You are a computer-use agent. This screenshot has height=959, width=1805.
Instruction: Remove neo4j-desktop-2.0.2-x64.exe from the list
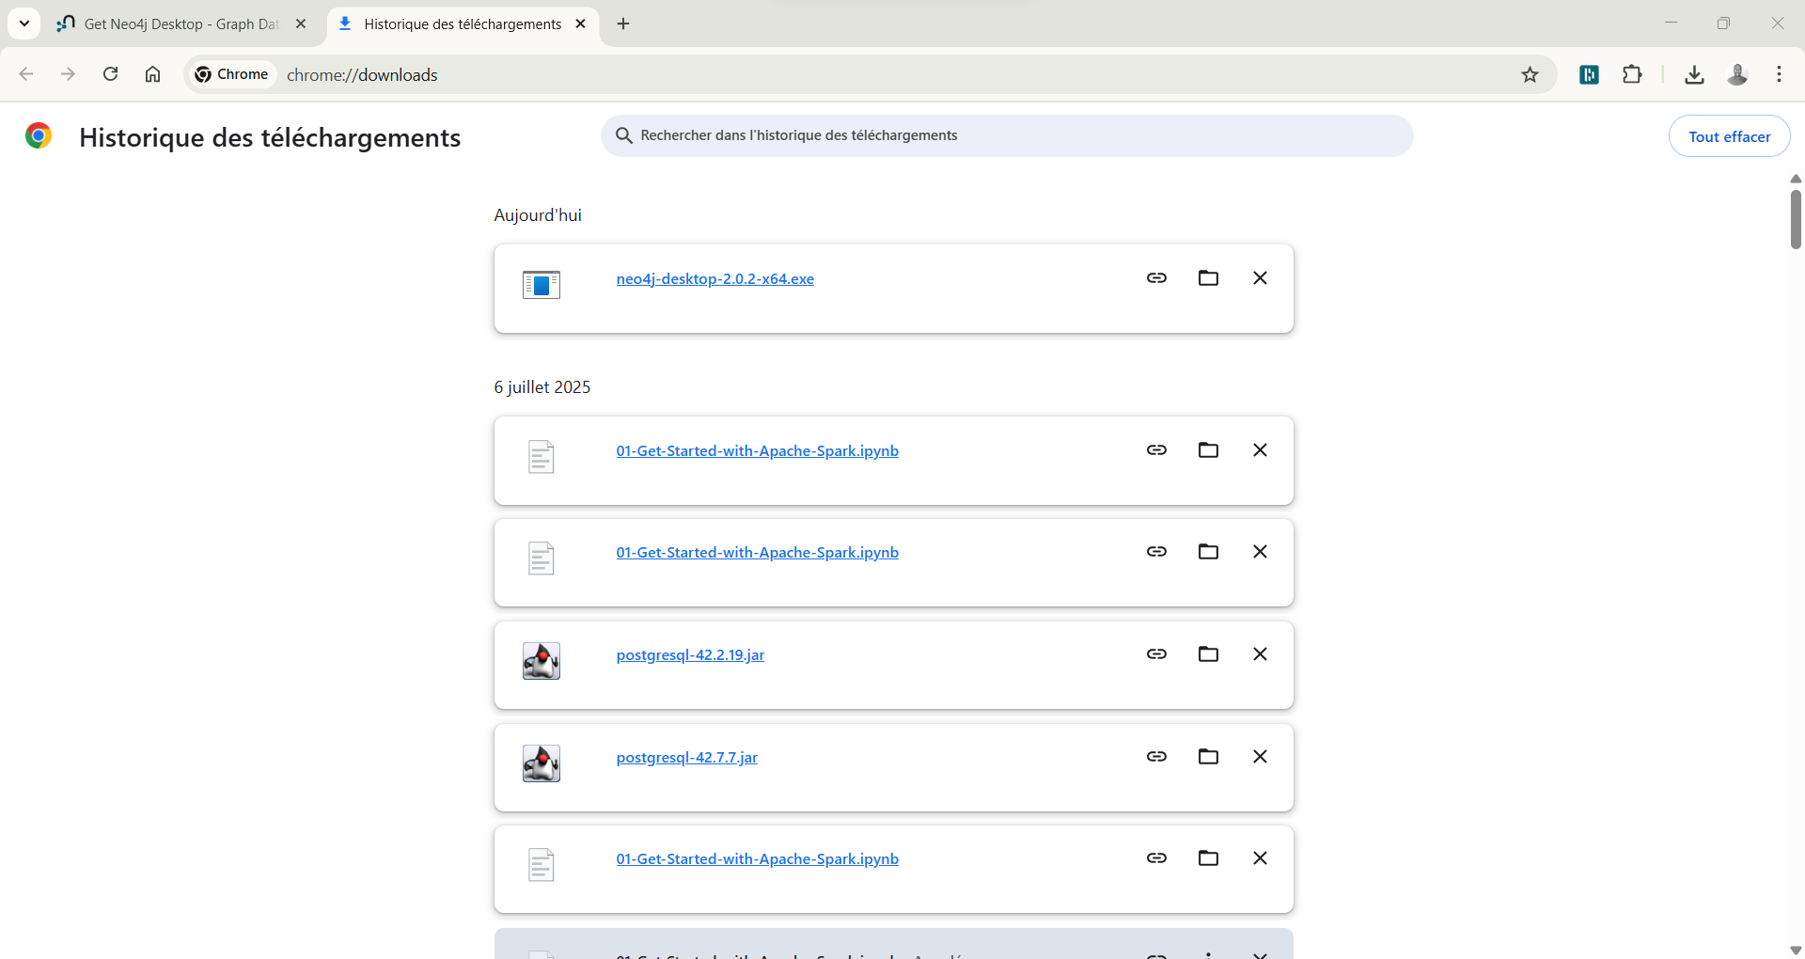click(1260, 277)
